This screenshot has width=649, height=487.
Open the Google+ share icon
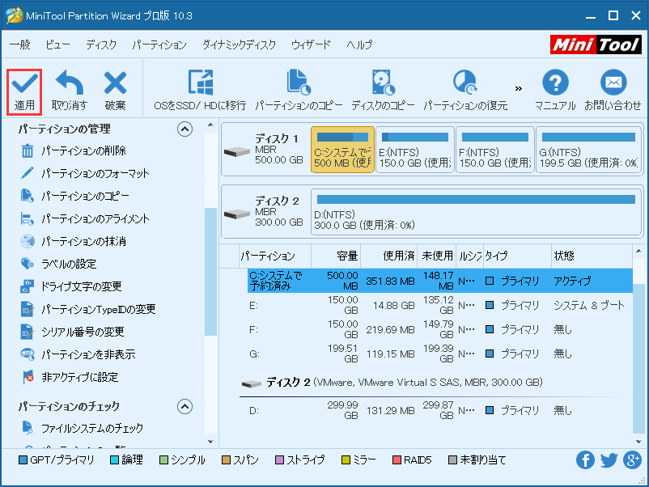633,460
